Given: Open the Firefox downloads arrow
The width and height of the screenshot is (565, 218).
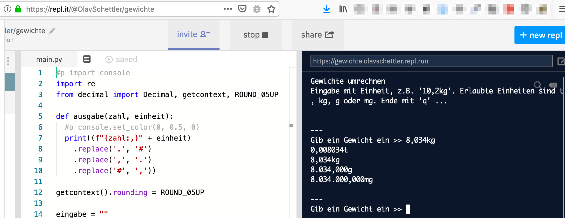Looking at the screenshot, I should click(327, 9).
